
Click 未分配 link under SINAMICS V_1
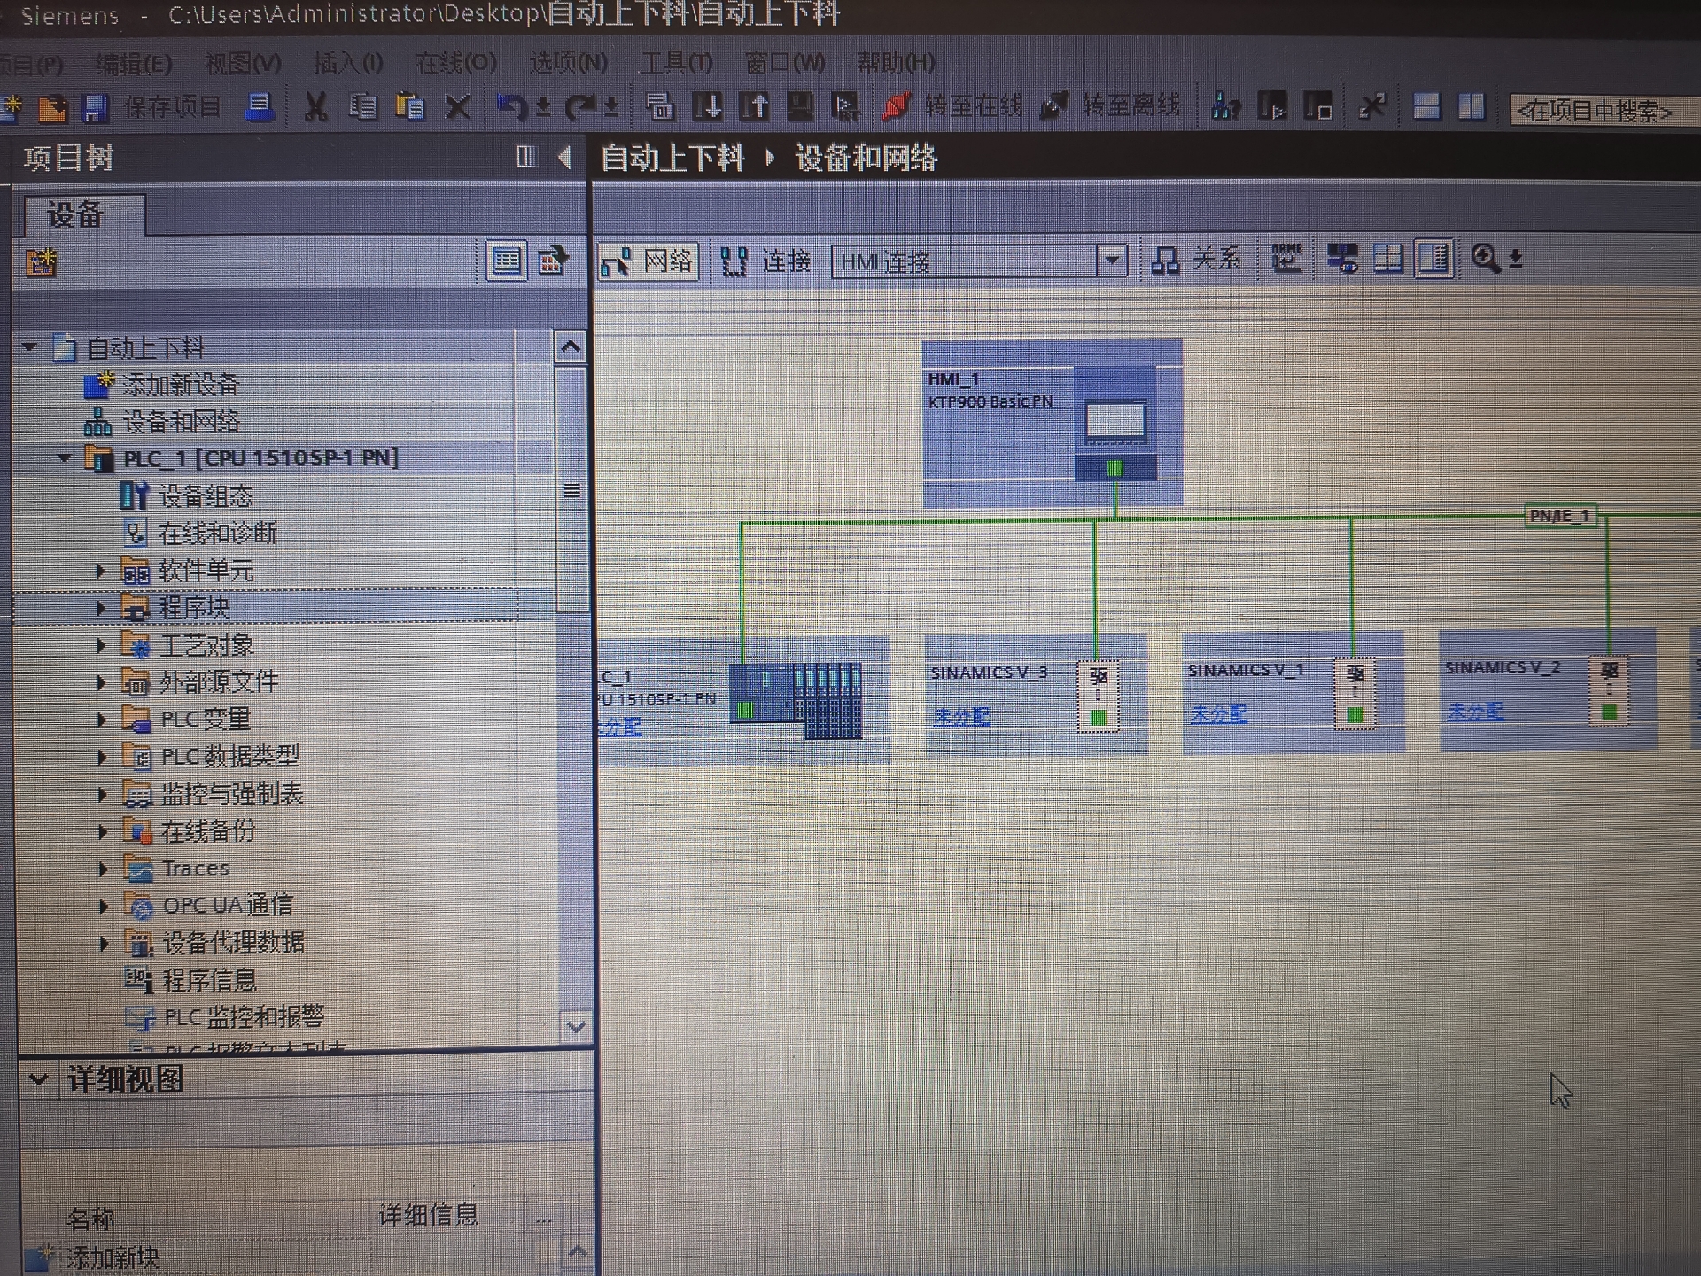click(1218, 714)
